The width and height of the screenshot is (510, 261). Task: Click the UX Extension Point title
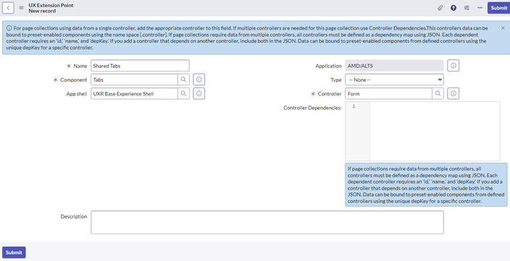tap(51, 5)
